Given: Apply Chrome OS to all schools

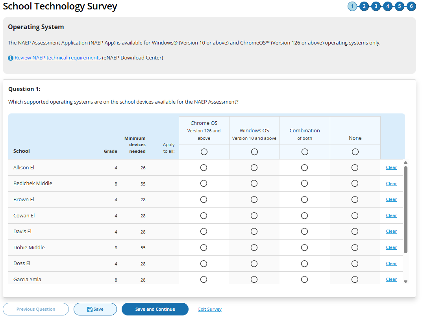Looking at the screenshot, I should point(204,152).
